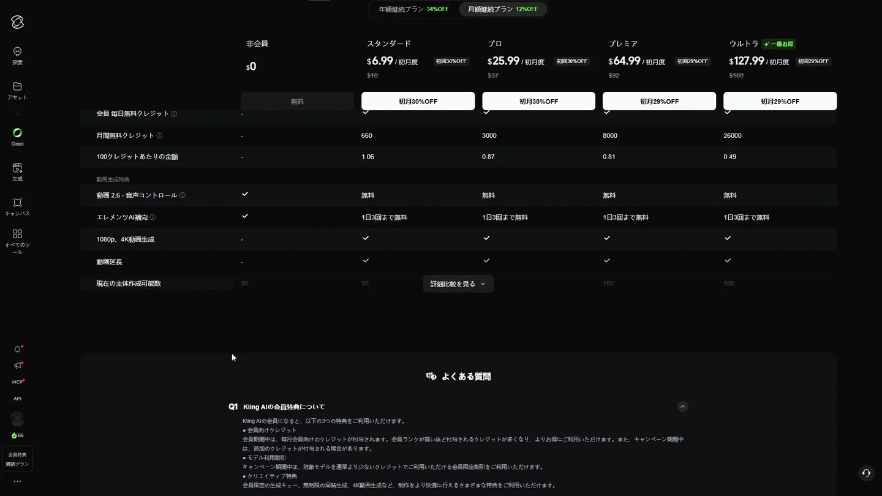
Task: Click info icon next to 会員 毎日無料クレジット
Action: 174,114
